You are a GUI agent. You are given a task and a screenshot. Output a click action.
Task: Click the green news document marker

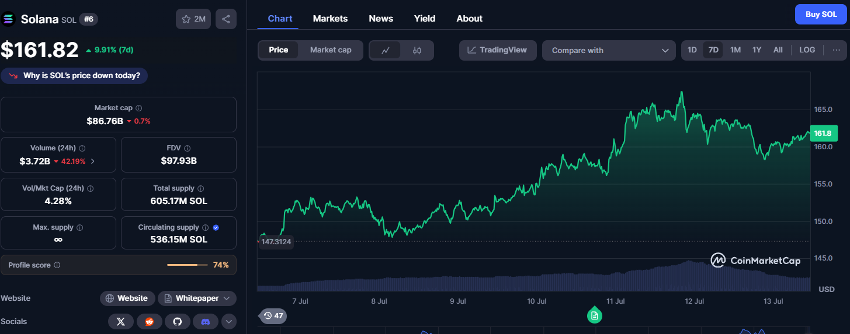click(594, 315)
